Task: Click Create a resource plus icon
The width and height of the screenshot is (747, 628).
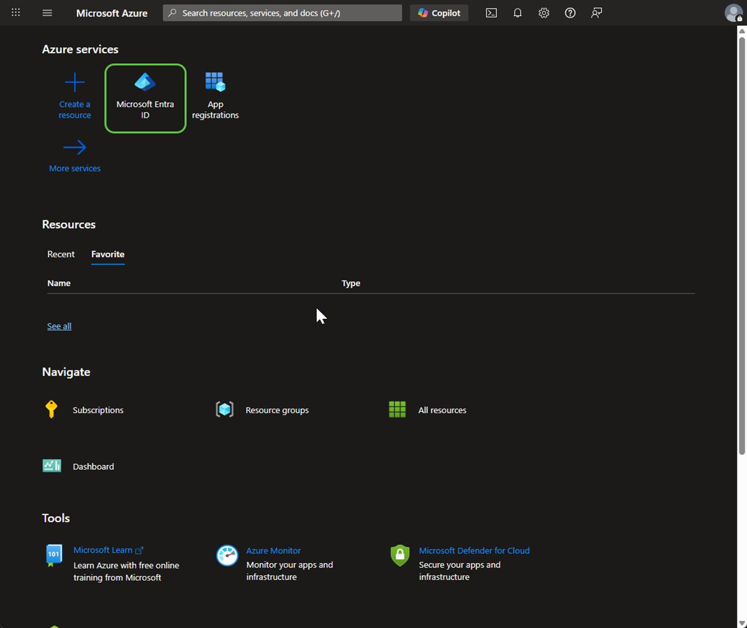Action: coord(75,82)
